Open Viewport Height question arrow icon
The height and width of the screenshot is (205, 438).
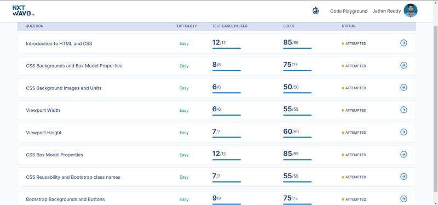tap(404, 132)
